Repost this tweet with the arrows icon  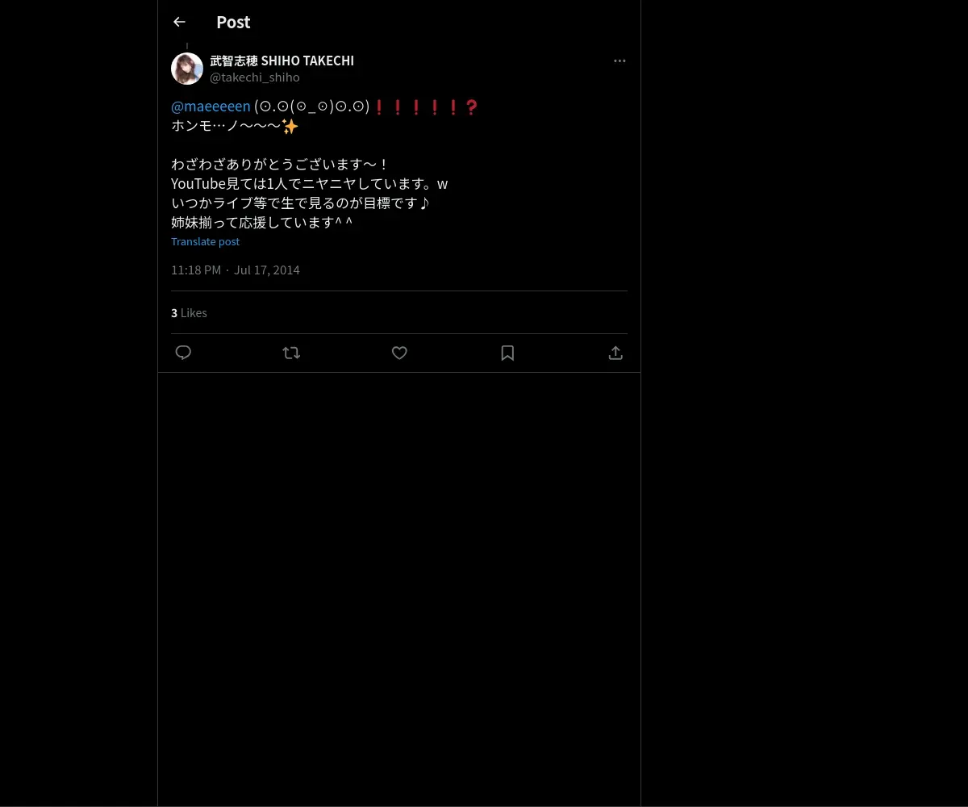pos(291,353)
